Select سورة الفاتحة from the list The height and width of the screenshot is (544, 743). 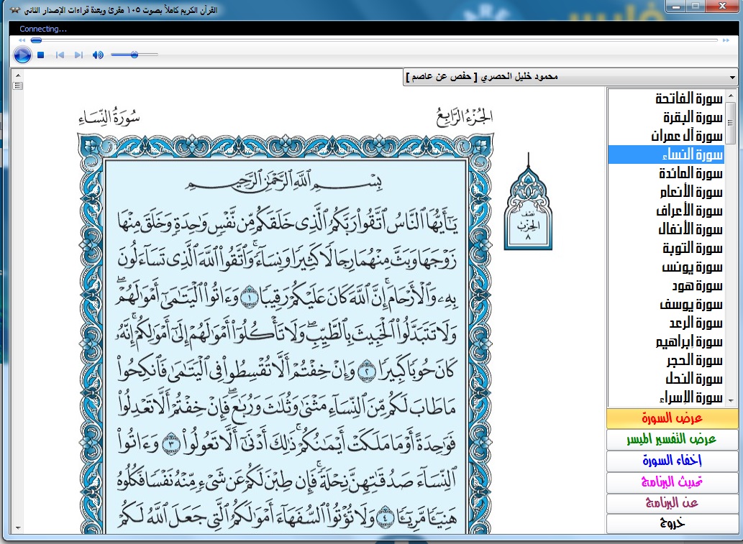667,98
